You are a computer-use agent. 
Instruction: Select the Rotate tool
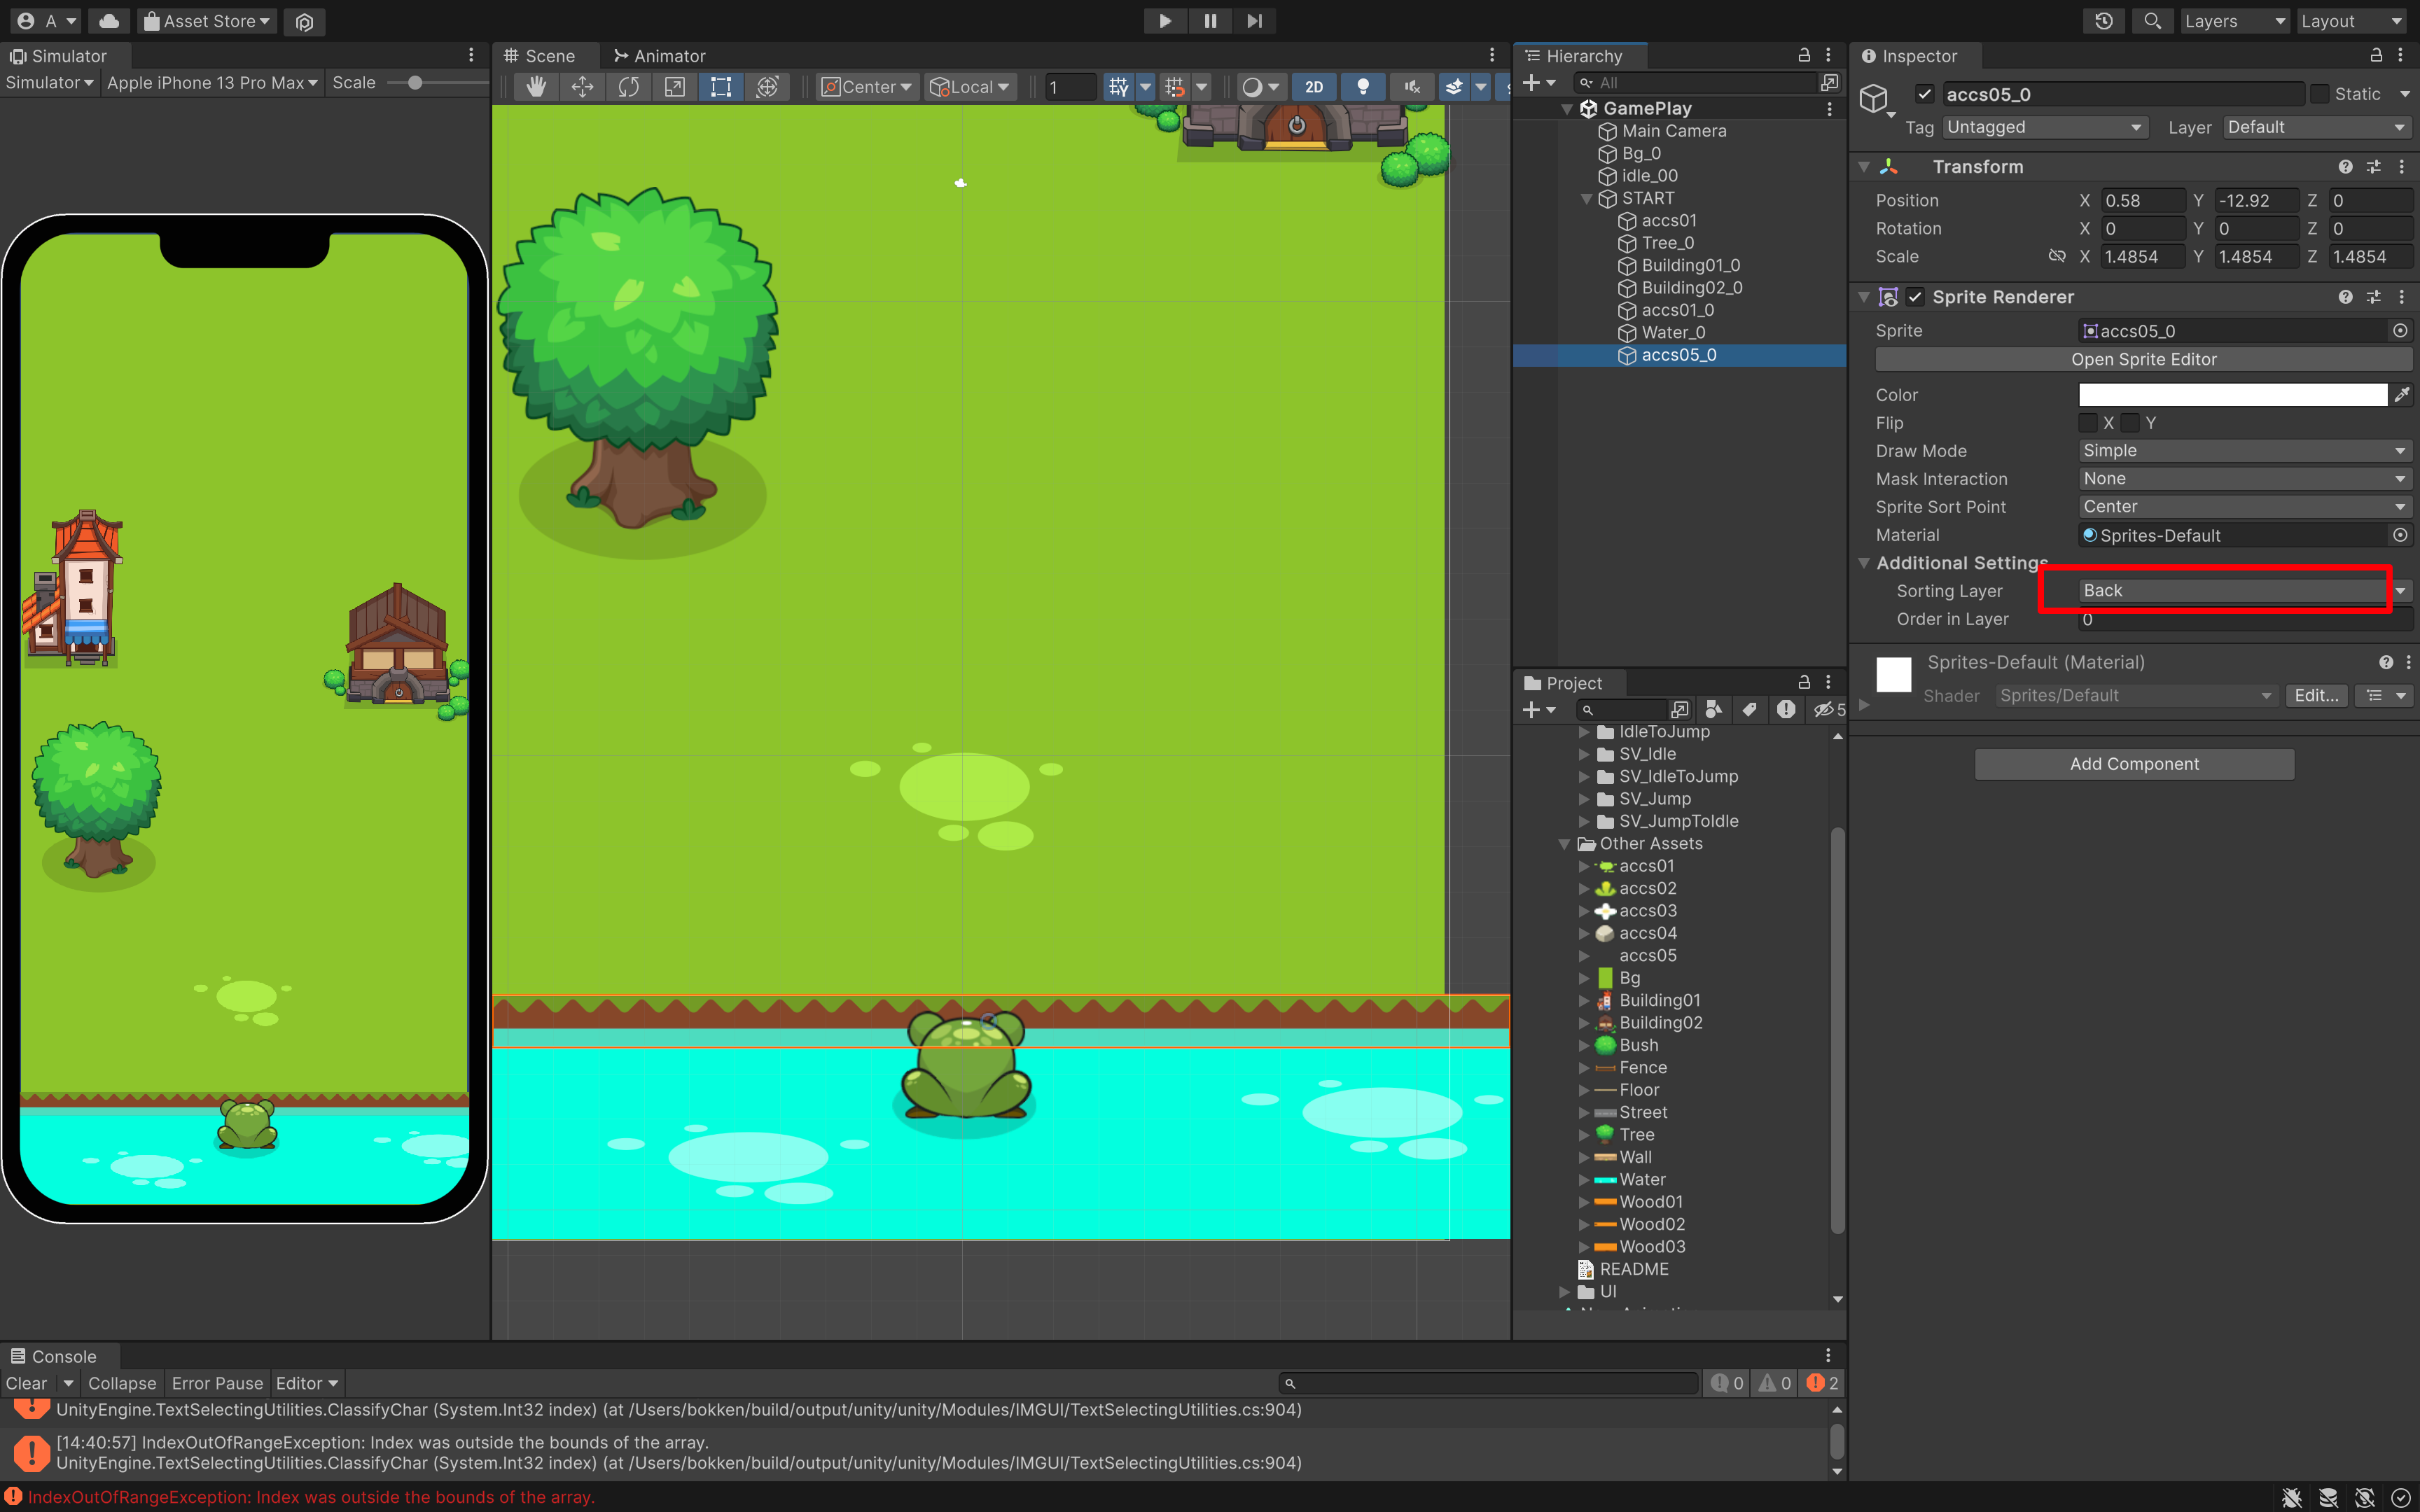coord(628,87)
